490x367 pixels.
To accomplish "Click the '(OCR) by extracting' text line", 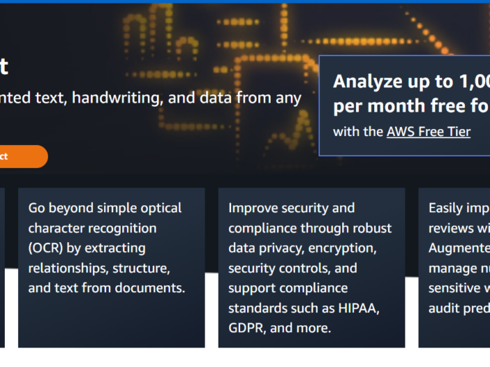I will coord(87,248).
